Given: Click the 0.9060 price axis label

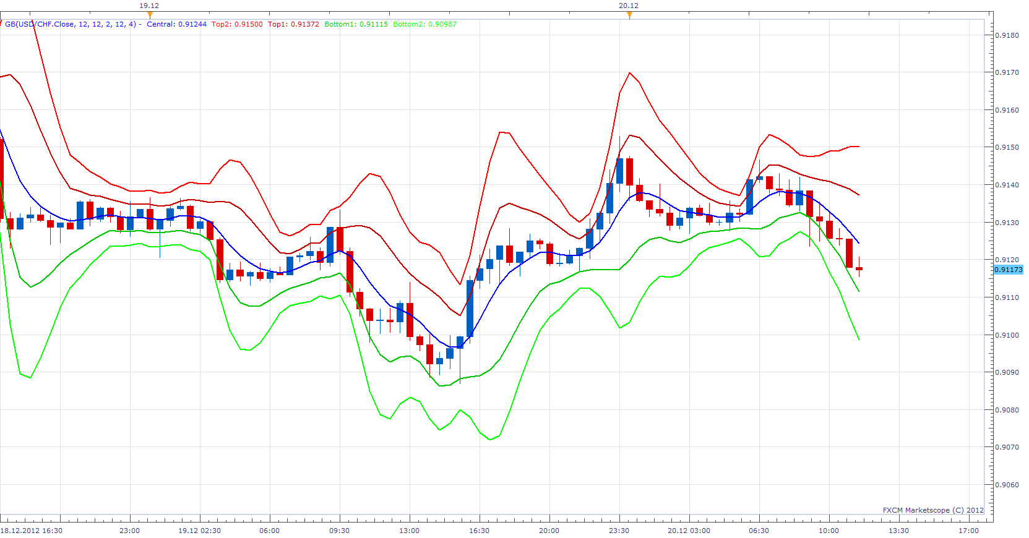Looking at the screenshot, I should (1007, 485).
